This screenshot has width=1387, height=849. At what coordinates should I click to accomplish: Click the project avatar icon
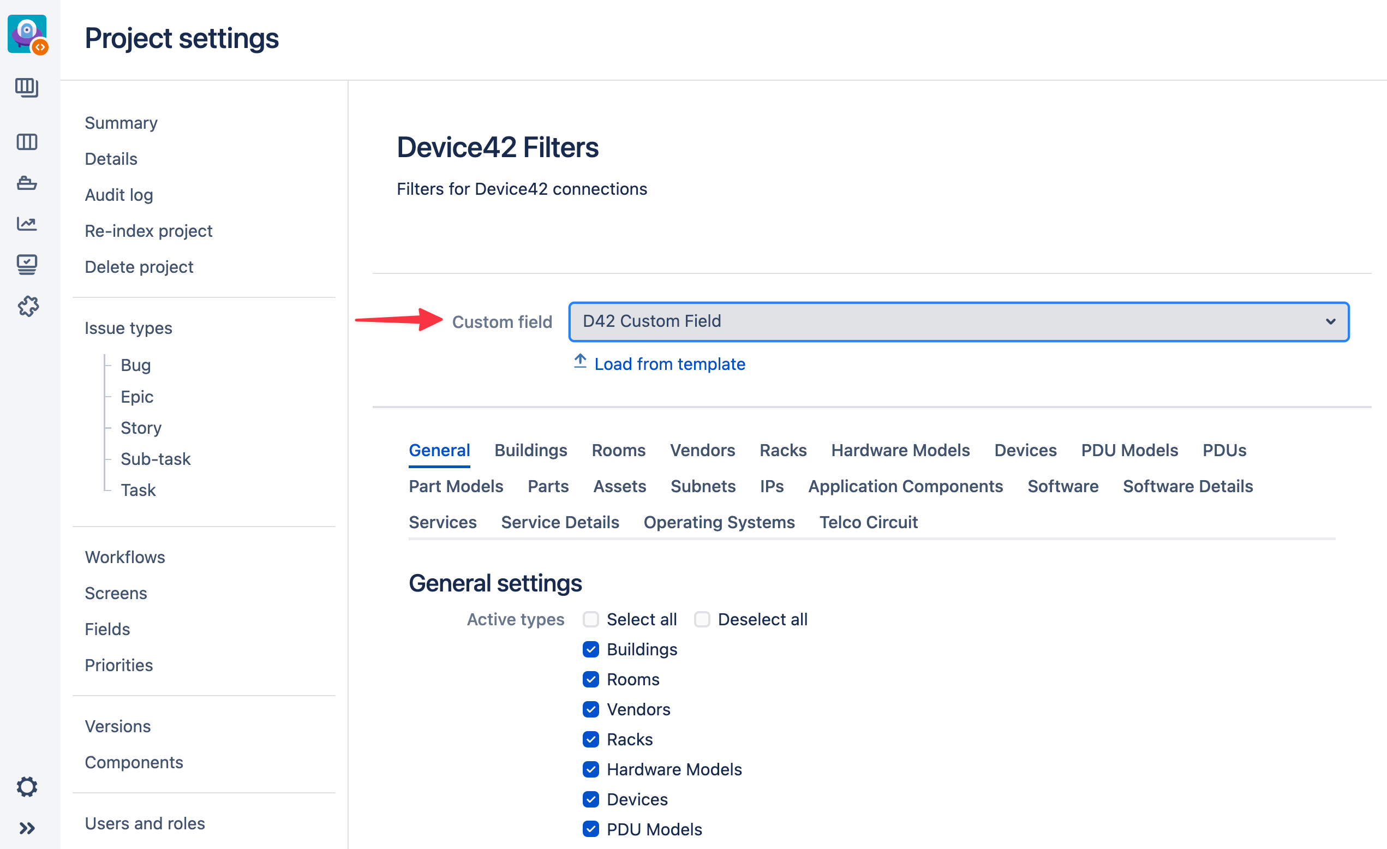27,34
